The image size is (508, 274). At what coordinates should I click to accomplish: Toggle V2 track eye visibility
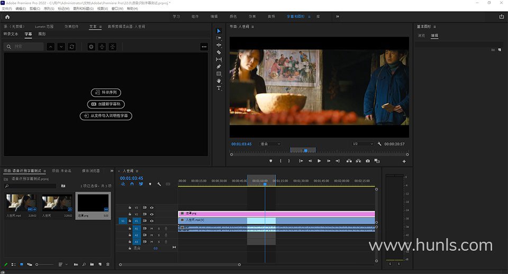pyautogui.click(x=152, y=214)
